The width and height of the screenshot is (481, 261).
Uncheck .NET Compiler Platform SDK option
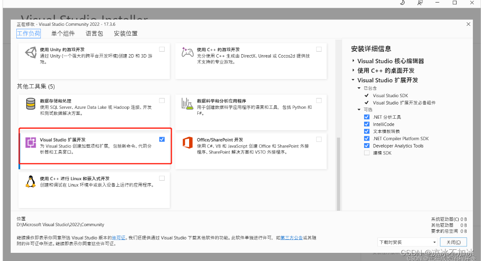[x=367, y=138]
